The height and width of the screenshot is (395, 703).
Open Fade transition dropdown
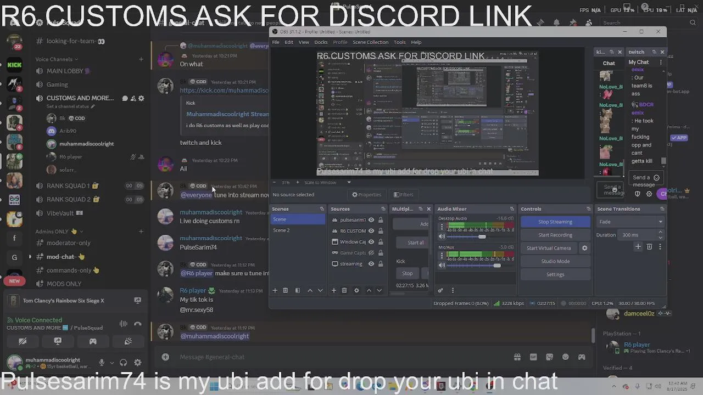click(630, 222)
